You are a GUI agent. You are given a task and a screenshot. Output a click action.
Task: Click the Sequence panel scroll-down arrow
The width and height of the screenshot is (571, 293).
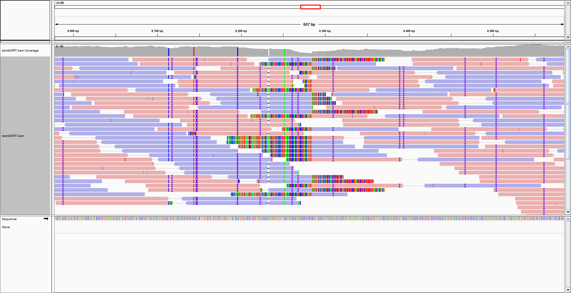click(x=568, y=290)
